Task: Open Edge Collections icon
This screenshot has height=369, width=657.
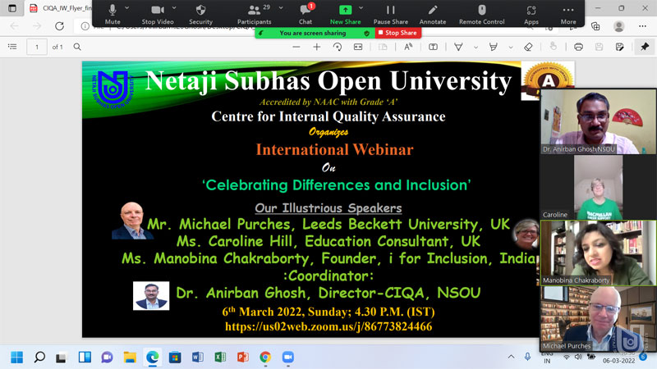Action: point(595,26)
